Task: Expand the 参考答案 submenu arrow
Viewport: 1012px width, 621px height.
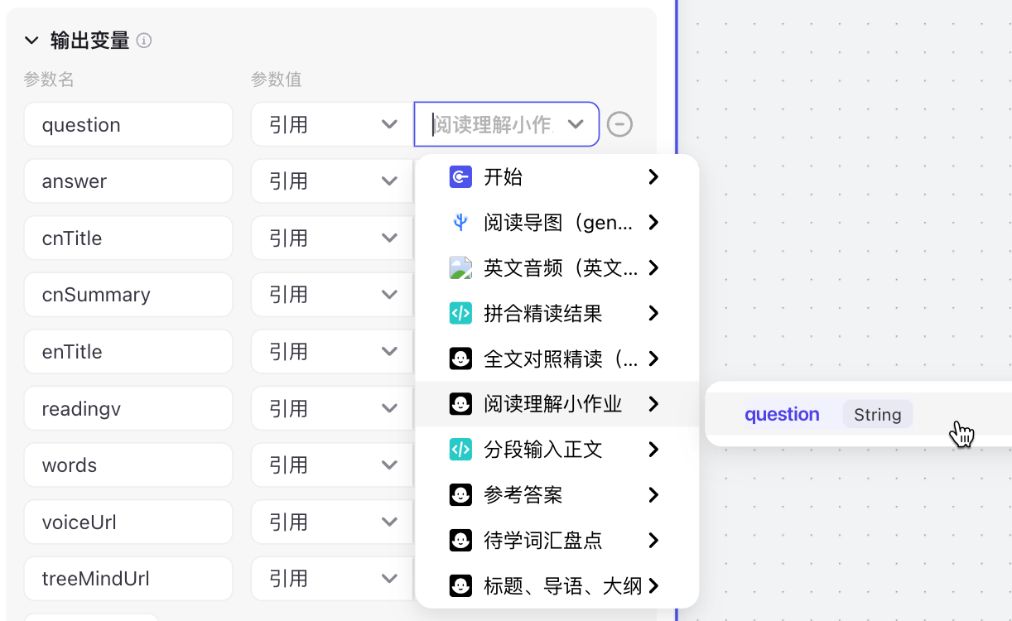Action: coord(653,495)
